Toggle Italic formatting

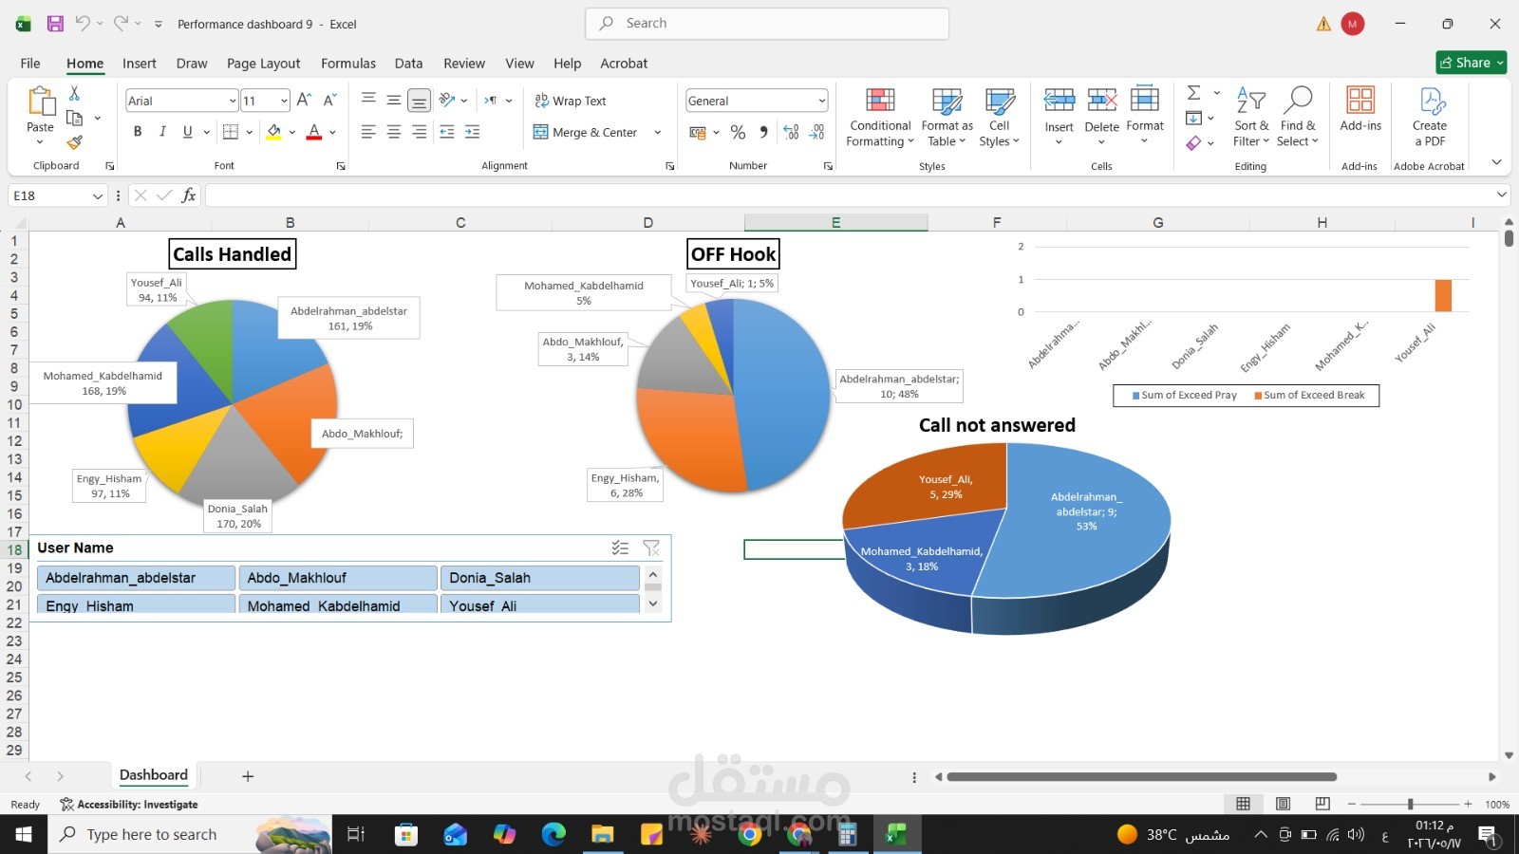pos(162,132)
